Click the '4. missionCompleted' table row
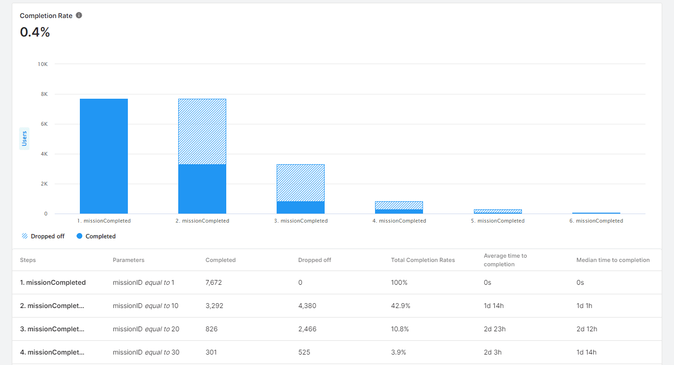 [52, 352]
